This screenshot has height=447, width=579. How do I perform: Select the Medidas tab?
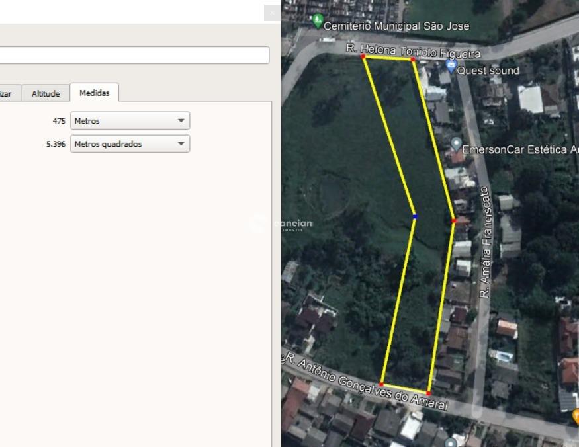click(94, 93)
